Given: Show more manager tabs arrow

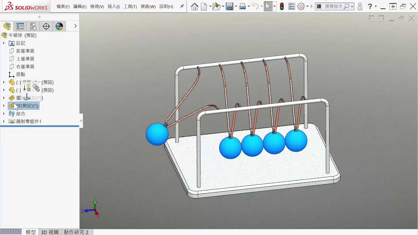Looking at the screenshot, I should [x=75, y=26].
